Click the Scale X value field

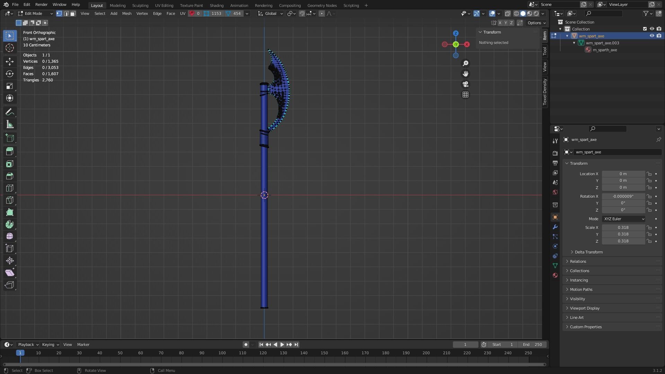click(x=623, y=228)
